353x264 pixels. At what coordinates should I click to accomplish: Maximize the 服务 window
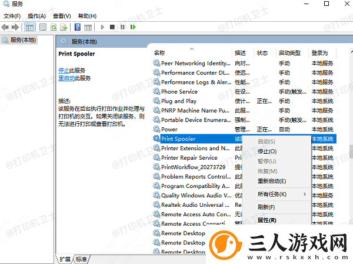pos(326,4)
